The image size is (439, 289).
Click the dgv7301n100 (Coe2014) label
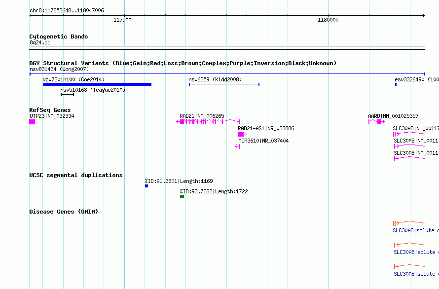click(x=73, y=79)
